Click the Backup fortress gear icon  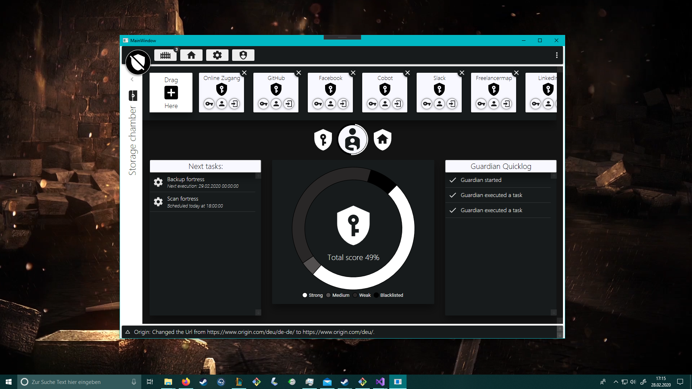click(x=158, y=182)
